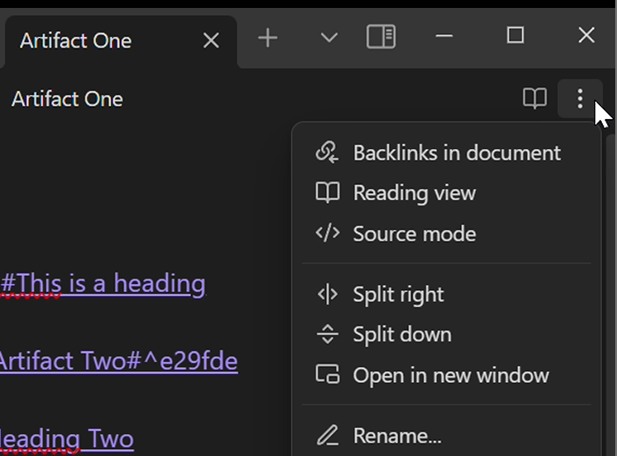Image resolution: width=617 pixels, height=456 pixels.
Task: Choose Backlinks in document
Action: [446, 153]
